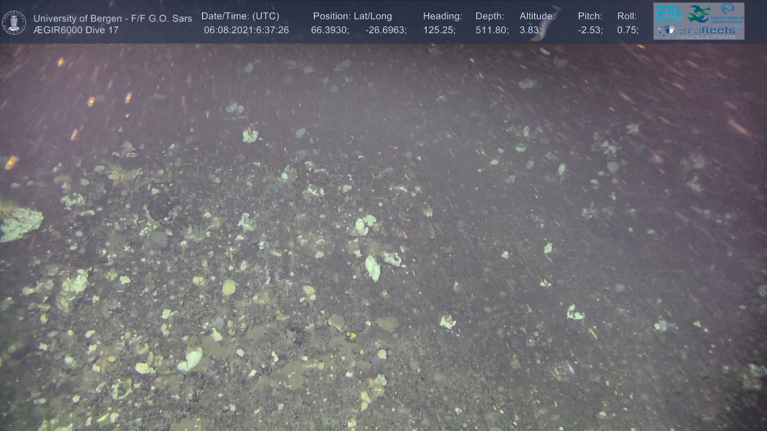
Task: Click the University of Bergen seal logo
Action: [14, 23]
